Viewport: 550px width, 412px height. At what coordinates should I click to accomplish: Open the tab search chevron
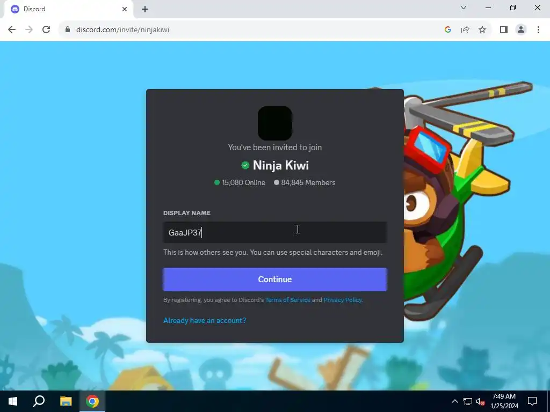pyautogui.click(x=464, y=8)
